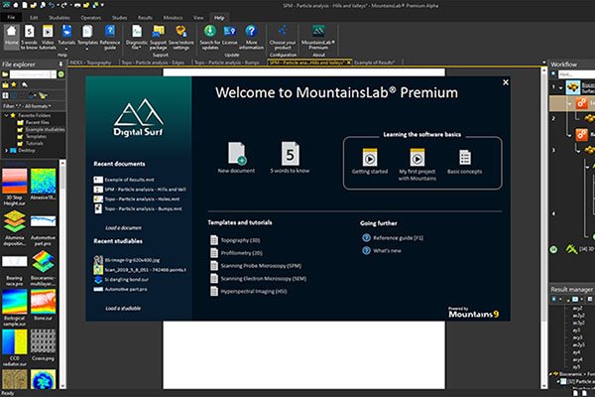The width and height of the screenshot is (595, 397).
Task: Select Example studiables folder in tree
Action: coord(41,129)
